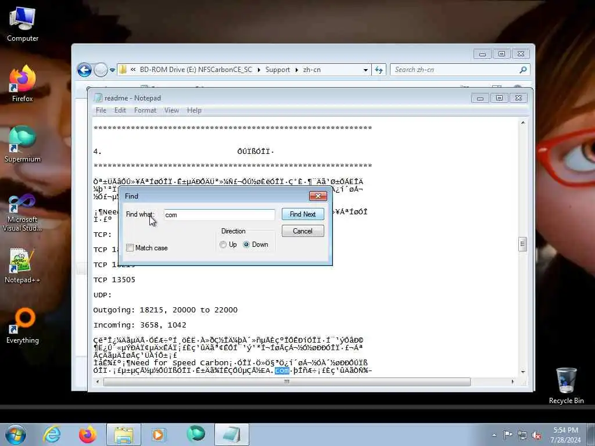This screenshot has height=446, width=595.
Task: Open the Recycle Bin
Action: (566, 386)
